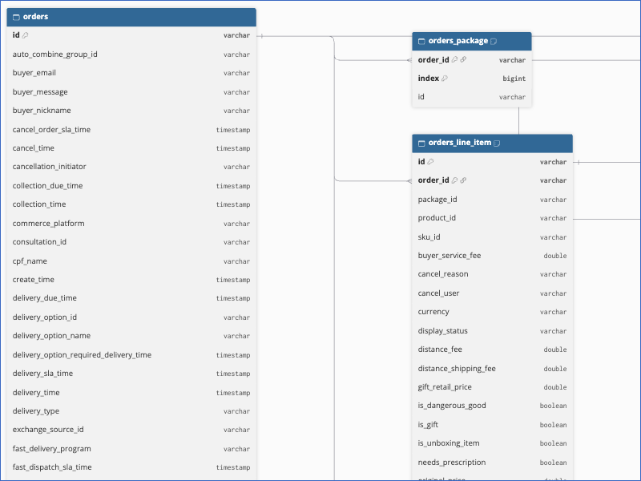Screen dimensions: 641x481
Task: Click the link icon on orders_package order_id
Action: (463, 59)
